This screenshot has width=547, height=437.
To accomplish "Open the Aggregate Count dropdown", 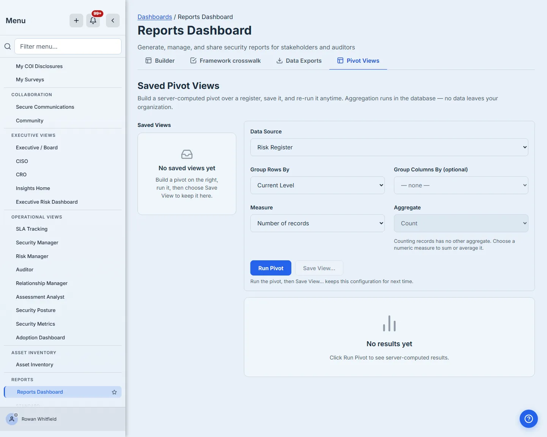I will (x=461, y=223).
